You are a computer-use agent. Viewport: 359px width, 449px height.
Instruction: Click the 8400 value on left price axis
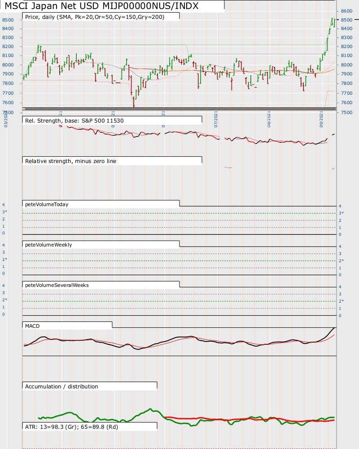8,28
